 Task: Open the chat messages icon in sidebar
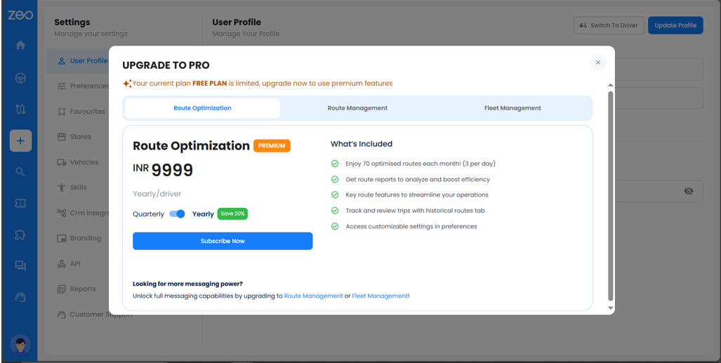20,265
